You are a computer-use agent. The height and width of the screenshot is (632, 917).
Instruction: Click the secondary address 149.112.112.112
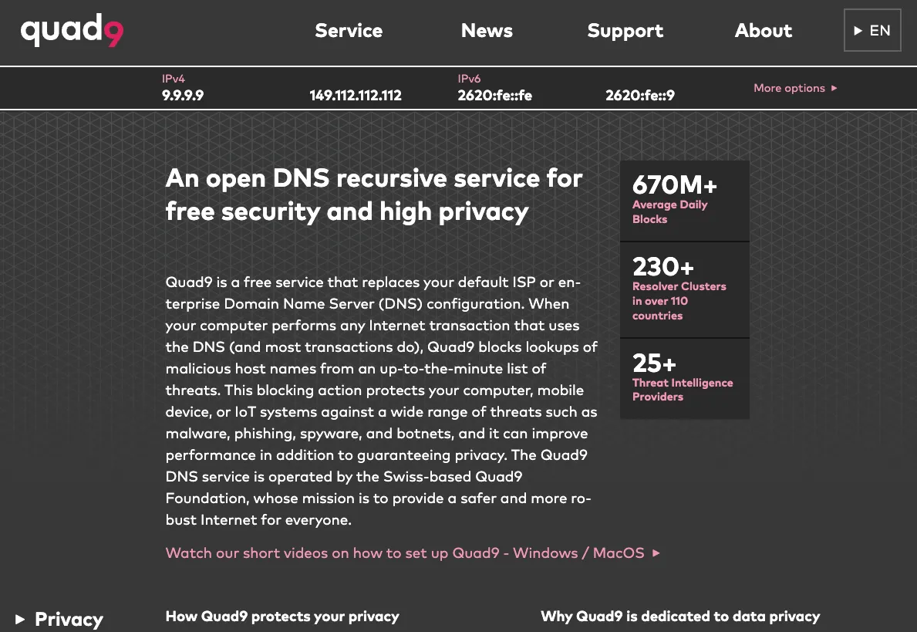356,96
